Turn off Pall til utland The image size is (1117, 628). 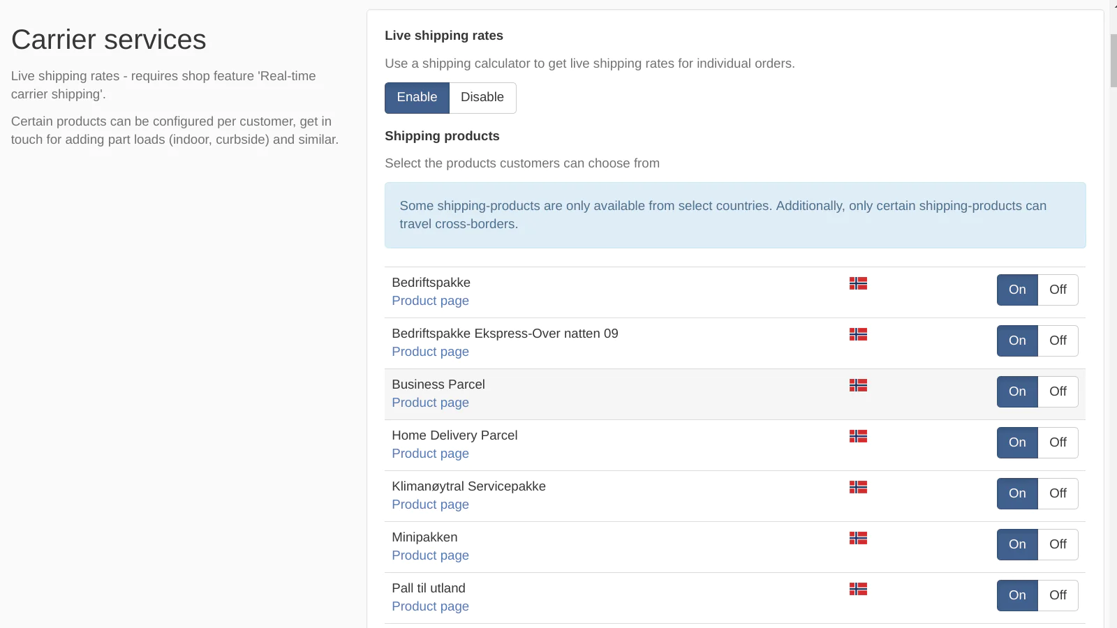pos(1058,595)
